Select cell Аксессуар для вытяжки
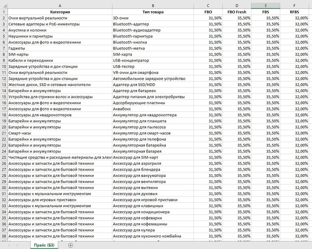 (153, 188)
